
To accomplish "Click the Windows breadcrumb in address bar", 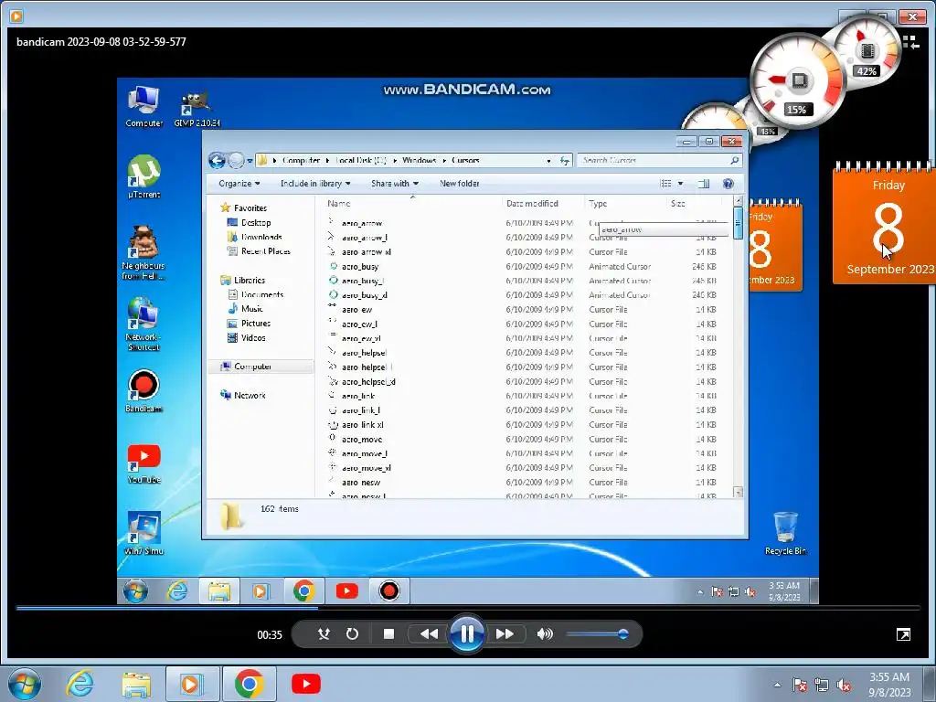I will 419,160.
